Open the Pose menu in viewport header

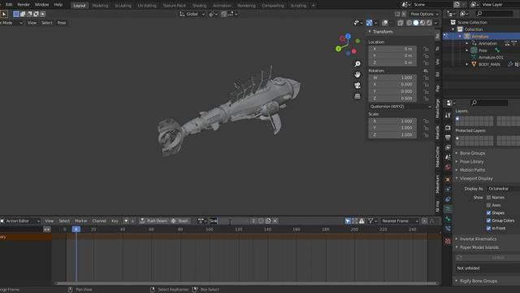coord(62,23)
